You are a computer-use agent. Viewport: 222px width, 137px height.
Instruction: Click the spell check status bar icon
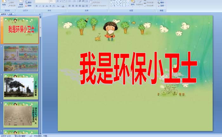click(x=30, y=136)
